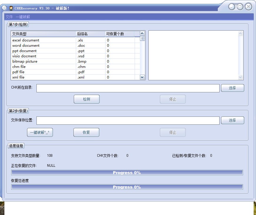Sort by the 文件类型 column header
256x215 pixels.
click(x=43, y=34)
